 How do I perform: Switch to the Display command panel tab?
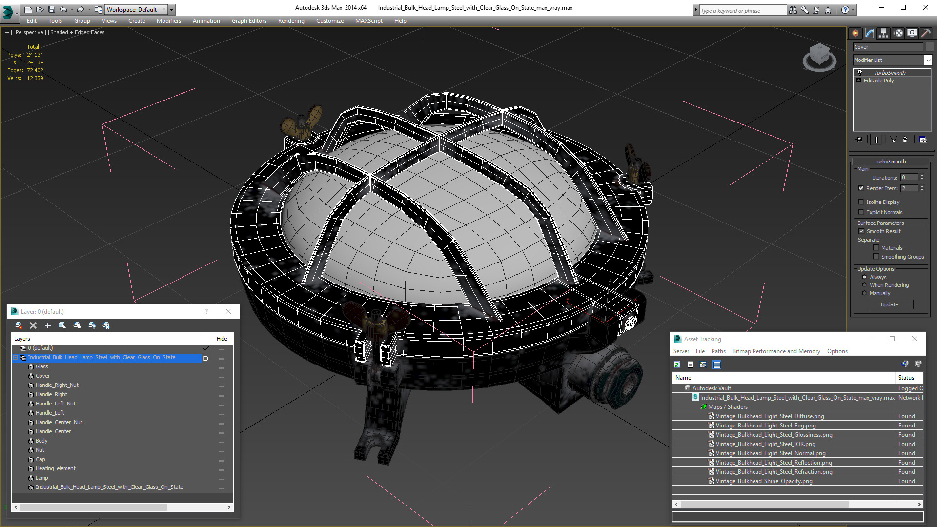(x=912, y=33)
